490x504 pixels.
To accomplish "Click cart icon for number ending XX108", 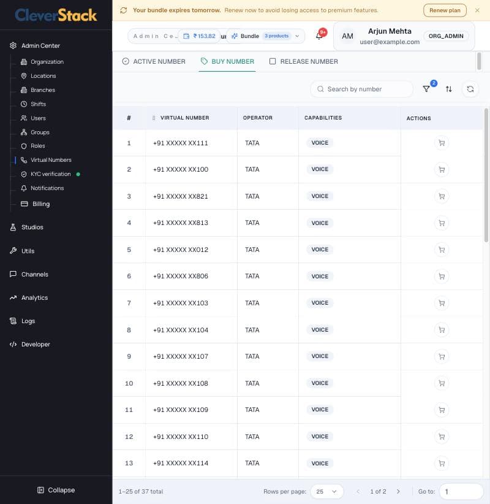I will coord(442,383).
